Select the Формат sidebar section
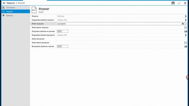The height and width of the screenshot is (106, 189). (16, 11)
